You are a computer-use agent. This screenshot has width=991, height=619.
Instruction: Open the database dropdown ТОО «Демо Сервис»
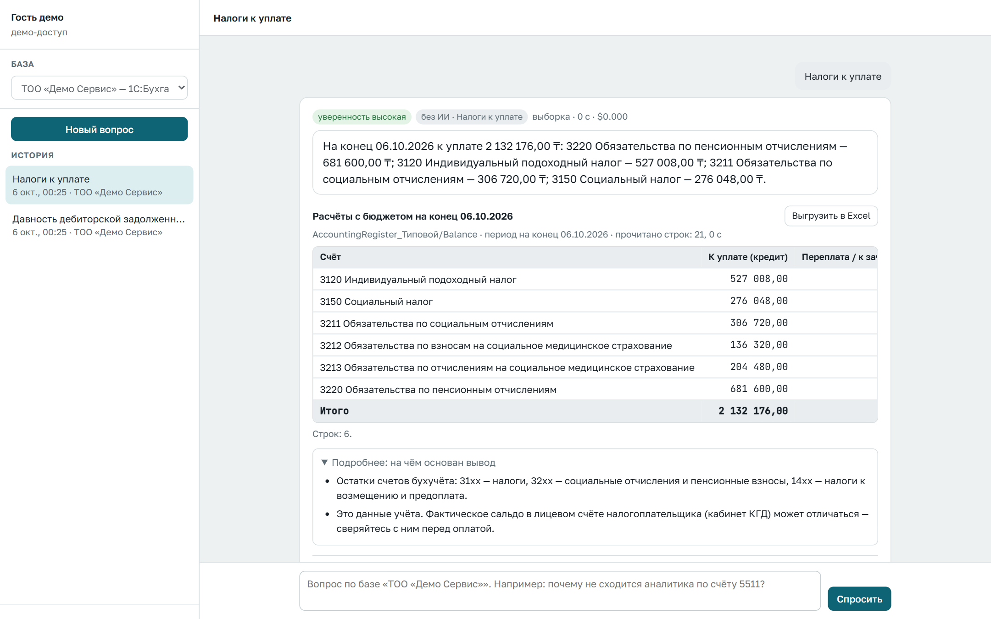[x=99, y=88]
